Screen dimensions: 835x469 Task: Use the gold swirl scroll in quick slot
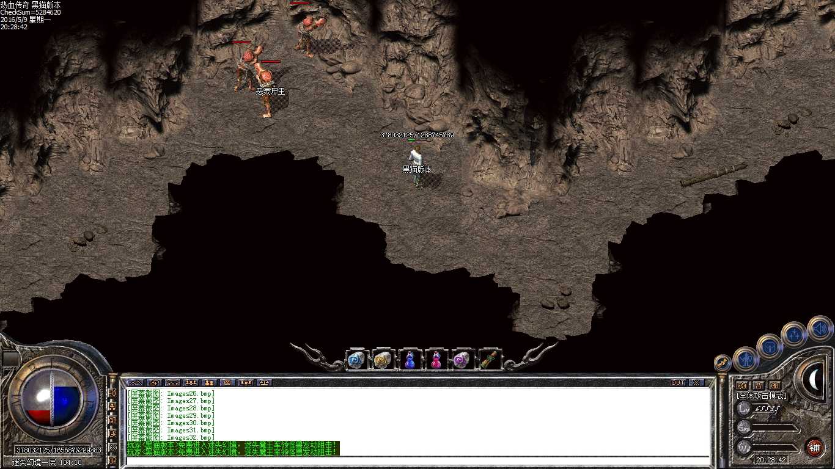pos(383,360)
